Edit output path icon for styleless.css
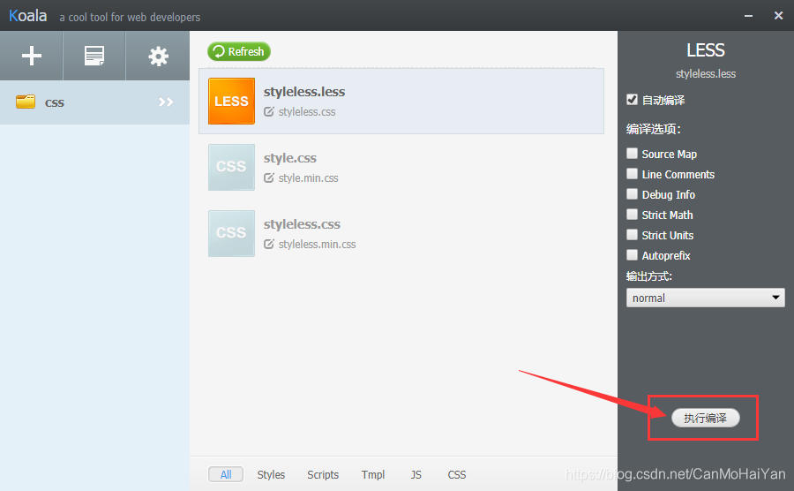The image size is (794, 491). (269, 111)
